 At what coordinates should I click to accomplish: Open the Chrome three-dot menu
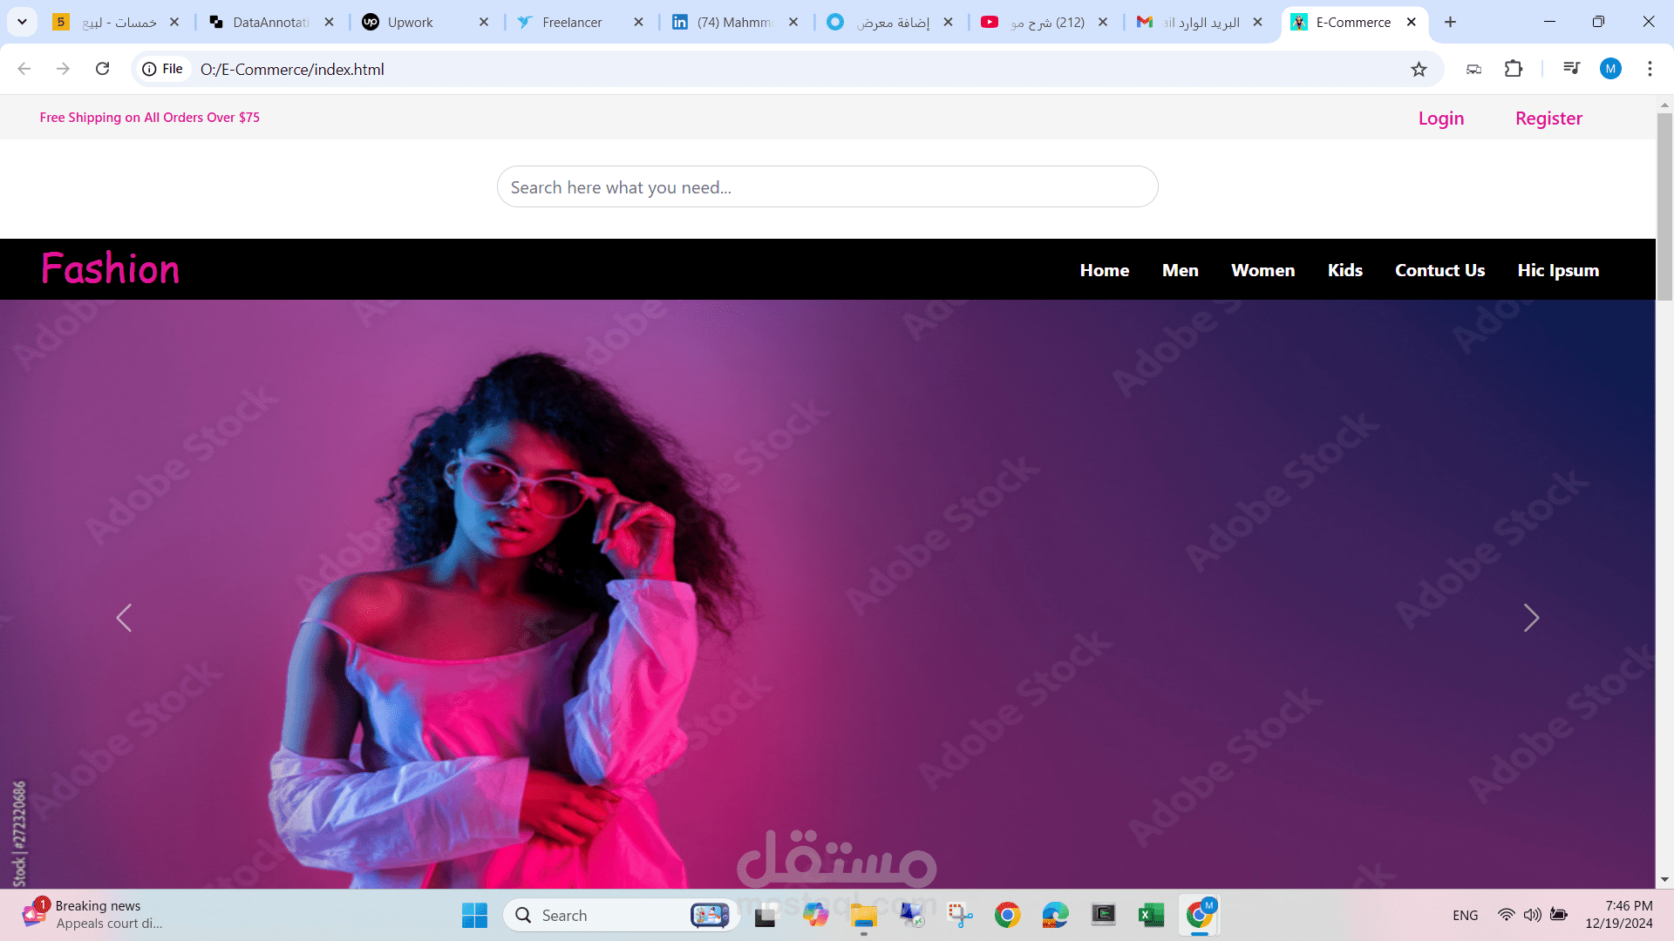pos(1650,69)
